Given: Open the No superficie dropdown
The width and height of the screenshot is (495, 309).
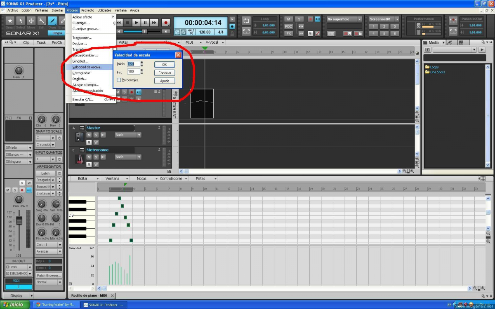Looking at the screenshot, I should [344, 19].
